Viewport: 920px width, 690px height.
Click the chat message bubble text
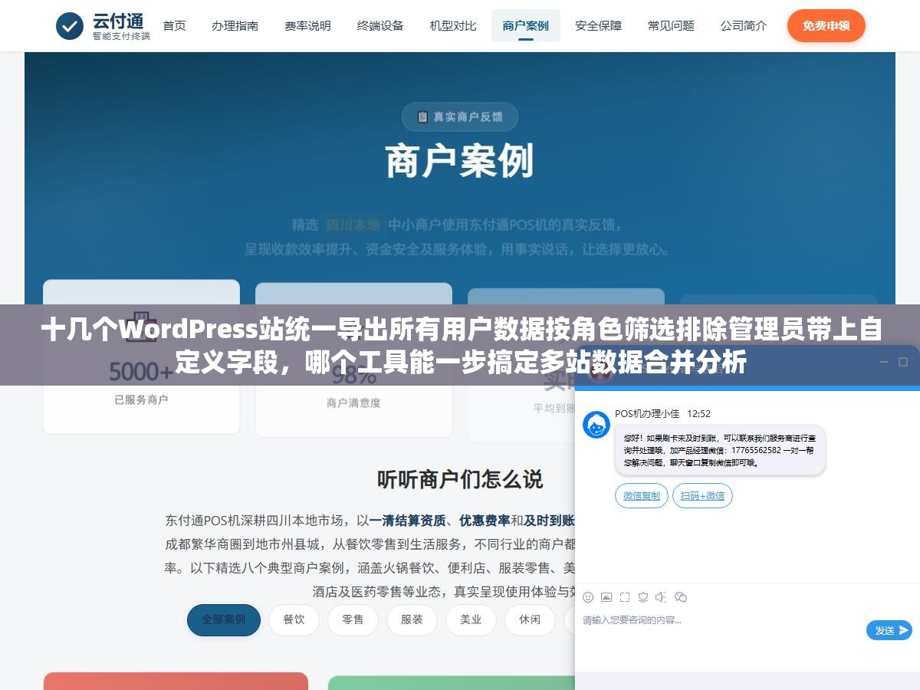pos(719,450)
